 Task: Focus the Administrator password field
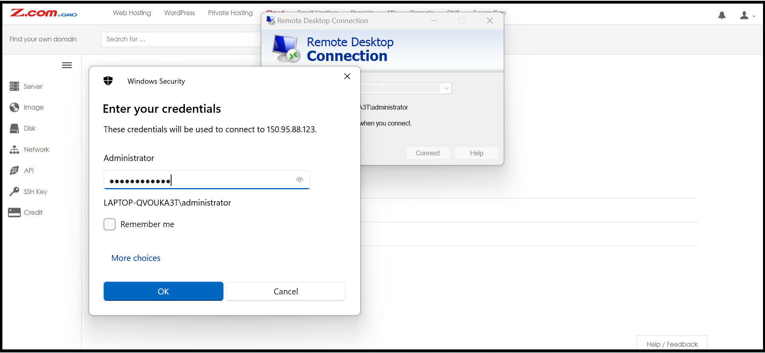(207, 180)
